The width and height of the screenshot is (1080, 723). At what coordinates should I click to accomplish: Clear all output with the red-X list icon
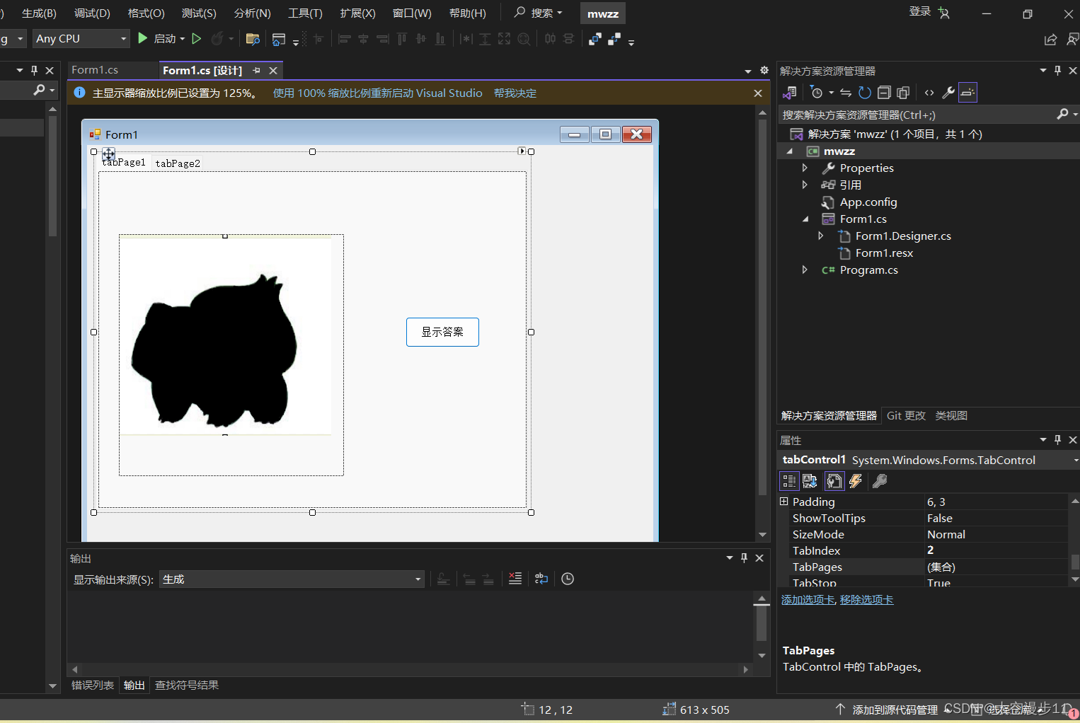click(515, 579)
